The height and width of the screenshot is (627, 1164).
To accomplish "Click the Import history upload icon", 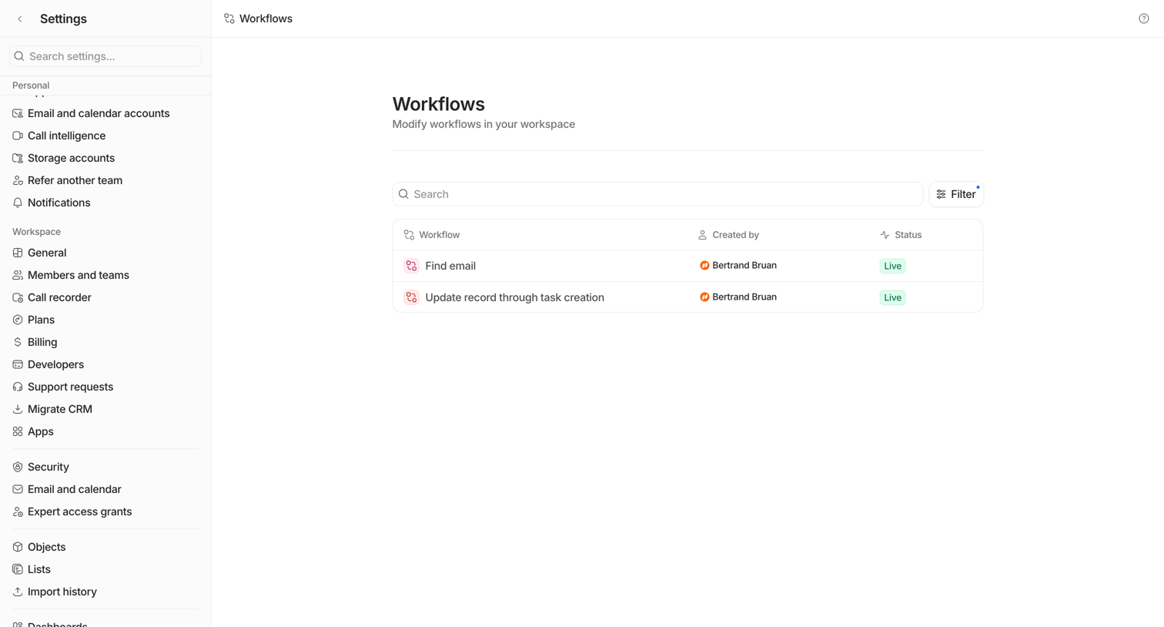I will pyautogui.click(x=18, y=592).
